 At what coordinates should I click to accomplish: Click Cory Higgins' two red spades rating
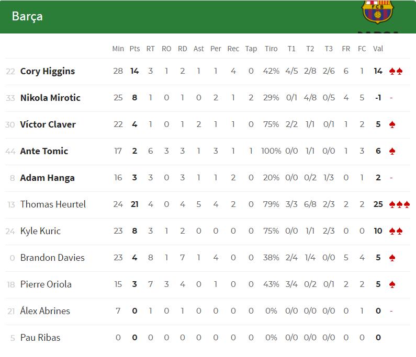click(x=396, y=71)
